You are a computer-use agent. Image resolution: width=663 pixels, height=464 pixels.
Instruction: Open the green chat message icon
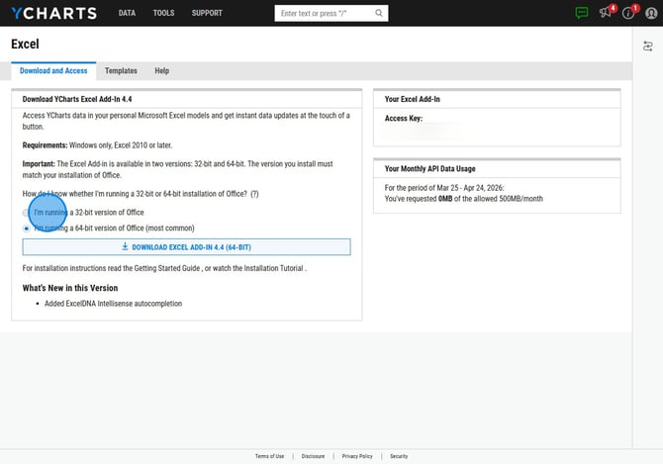coord(582,13)
